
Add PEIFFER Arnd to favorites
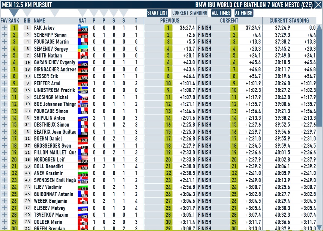5,83
